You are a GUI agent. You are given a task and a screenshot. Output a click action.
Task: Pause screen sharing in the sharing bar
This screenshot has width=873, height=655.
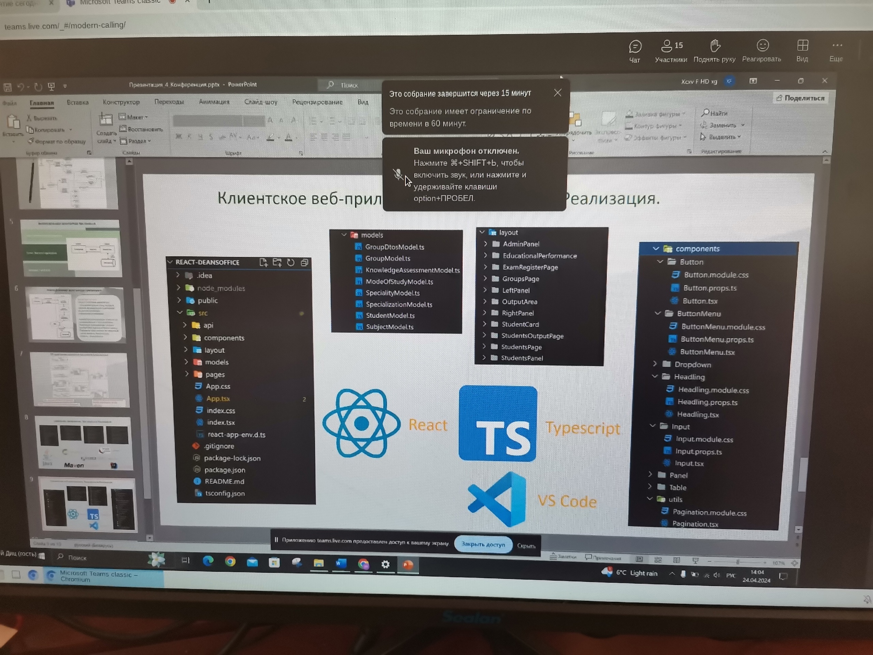(x=276, y=540)
